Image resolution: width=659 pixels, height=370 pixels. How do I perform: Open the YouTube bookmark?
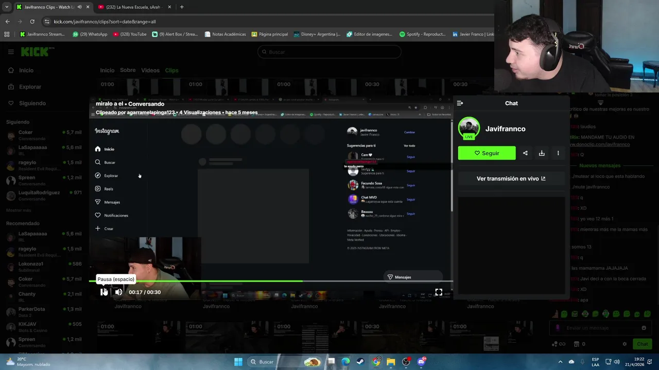pyautogui.click(x=130, y=34)
